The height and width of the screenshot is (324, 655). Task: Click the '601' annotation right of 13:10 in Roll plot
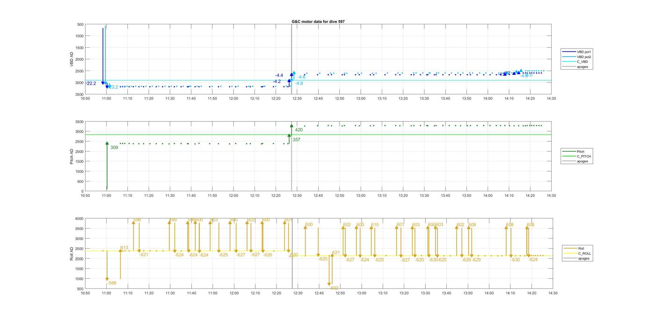coord(400,225)
